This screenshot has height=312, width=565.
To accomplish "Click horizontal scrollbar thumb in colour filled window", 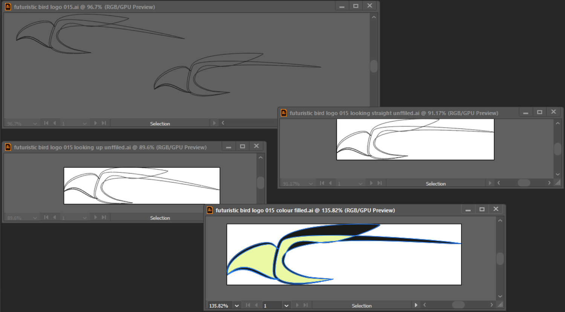I will 458,305.
